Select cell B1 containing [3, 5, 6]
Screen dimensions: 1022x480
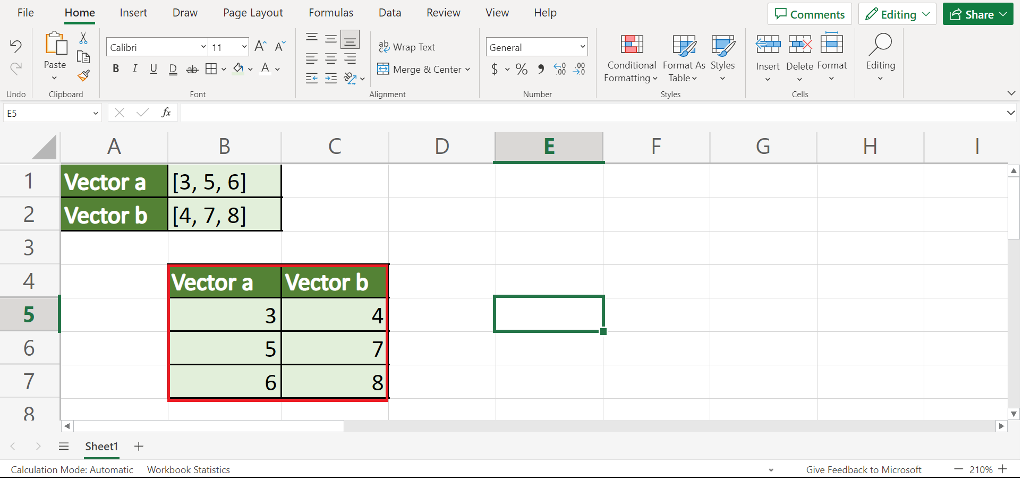point(224,182)
